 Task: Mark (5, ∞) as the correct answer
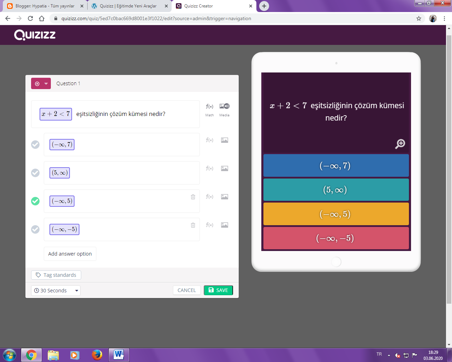(35, 173)
